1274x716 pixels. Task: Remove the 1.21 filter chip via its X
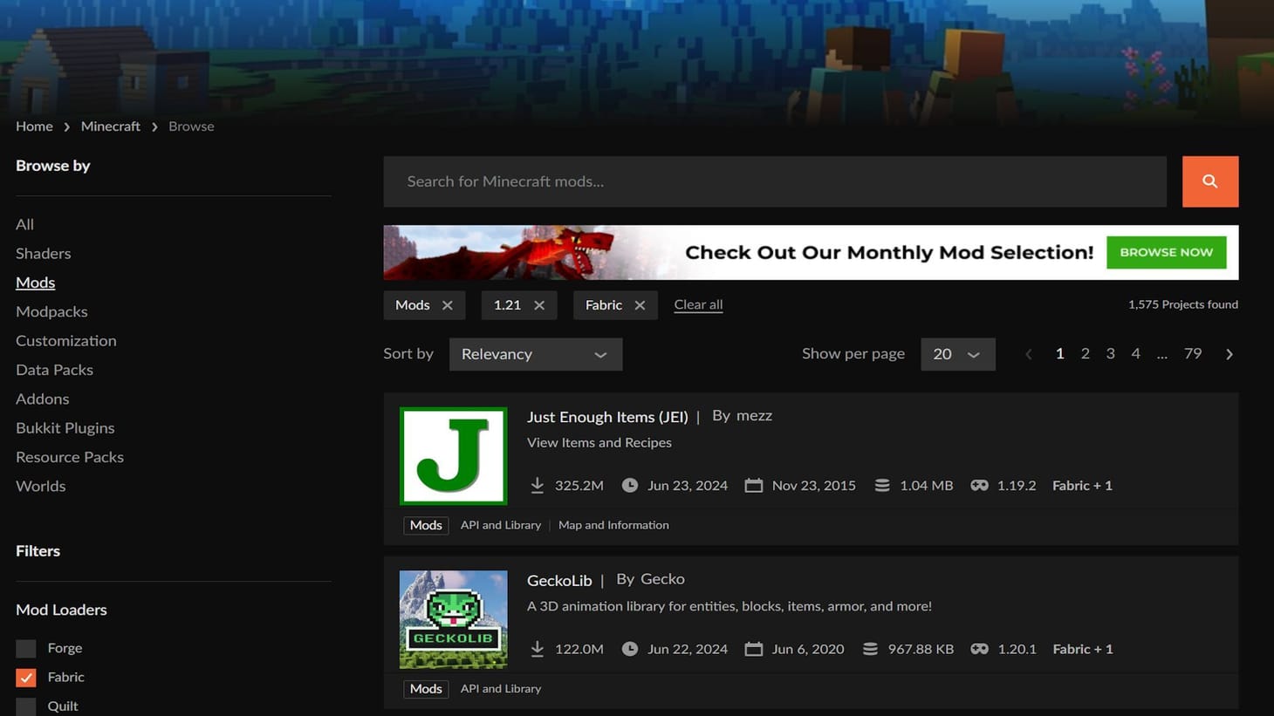pos(540,304)
